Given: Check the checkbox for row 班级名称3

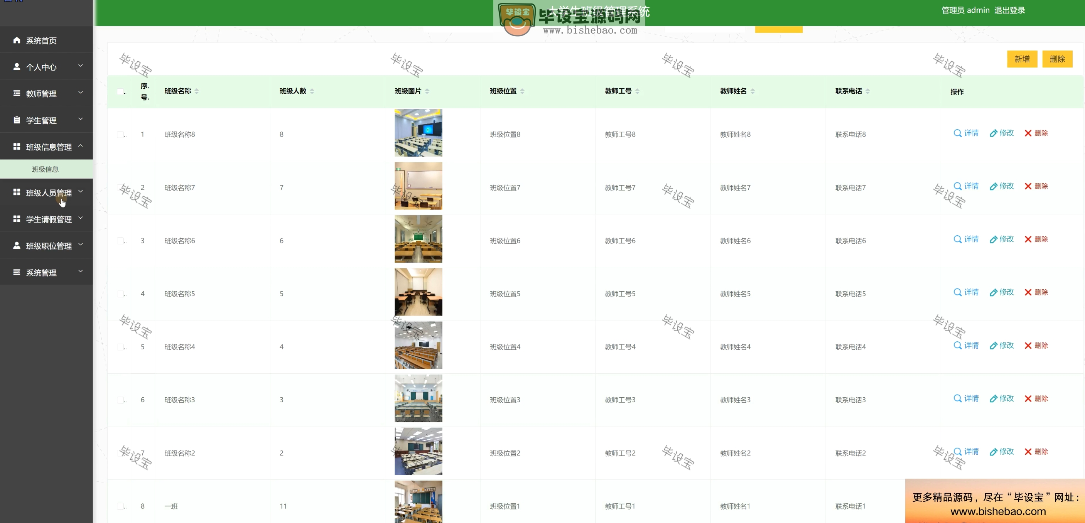Looking at the screenshot, I should click(120, 400).
